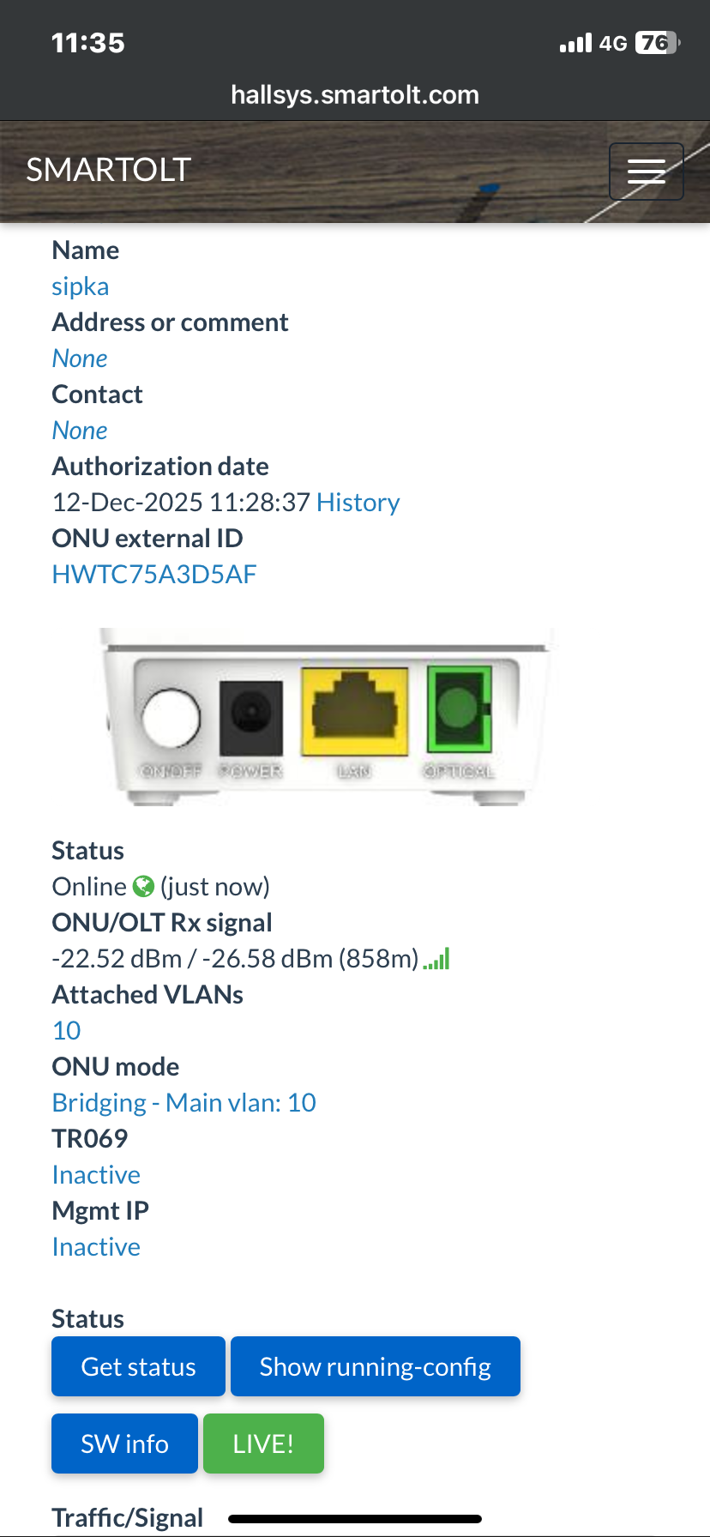Click the Mgmt IP Inactive link
The image size is (710, 1537).
click(96, 1247)
